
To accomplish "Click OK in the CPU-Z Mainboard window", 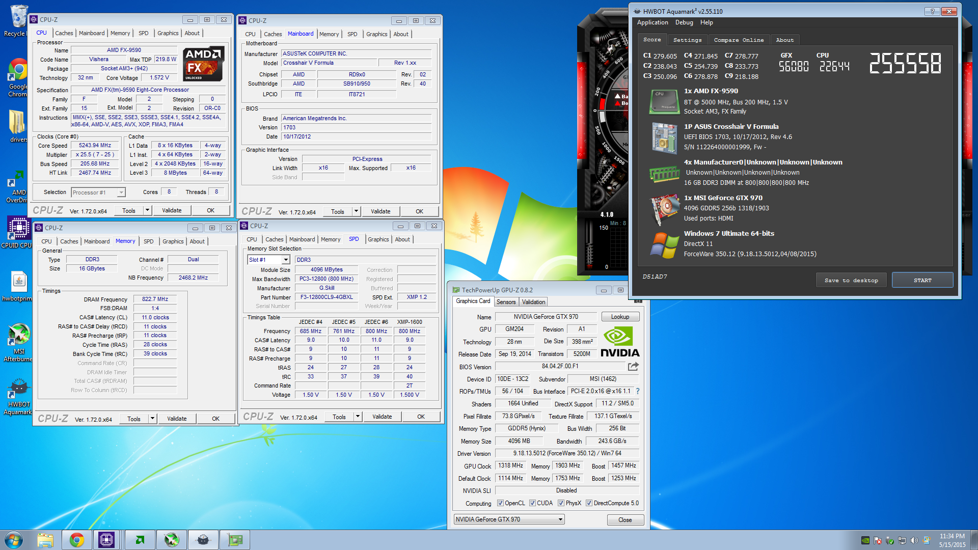I will 419,211.
